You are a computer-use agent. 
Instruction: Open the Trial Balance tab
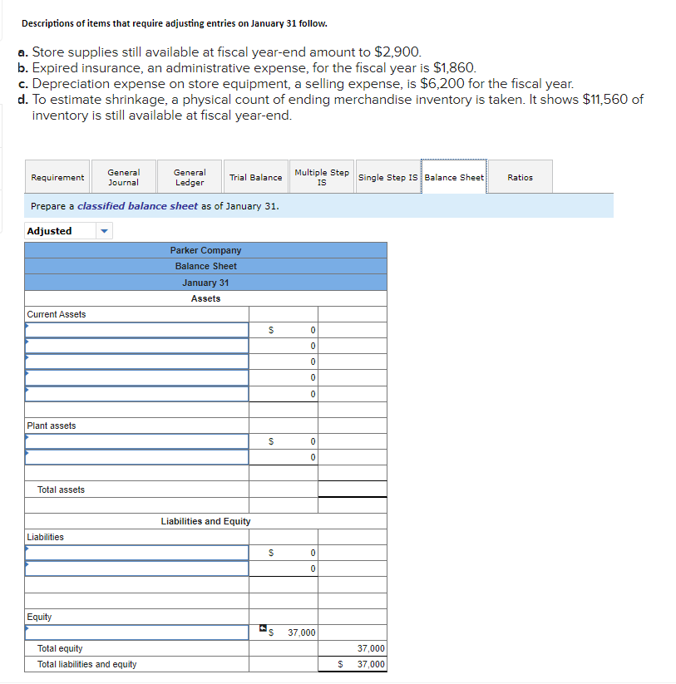[255, 176]
